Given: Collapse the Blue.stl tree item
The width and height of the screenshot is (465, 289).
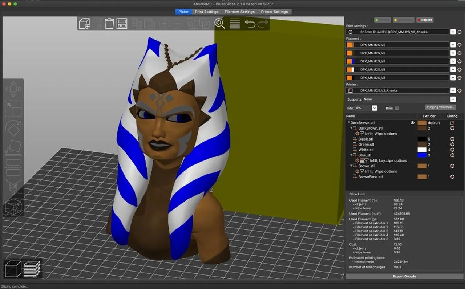Looking at the screenshot, I should pos(351,155).
